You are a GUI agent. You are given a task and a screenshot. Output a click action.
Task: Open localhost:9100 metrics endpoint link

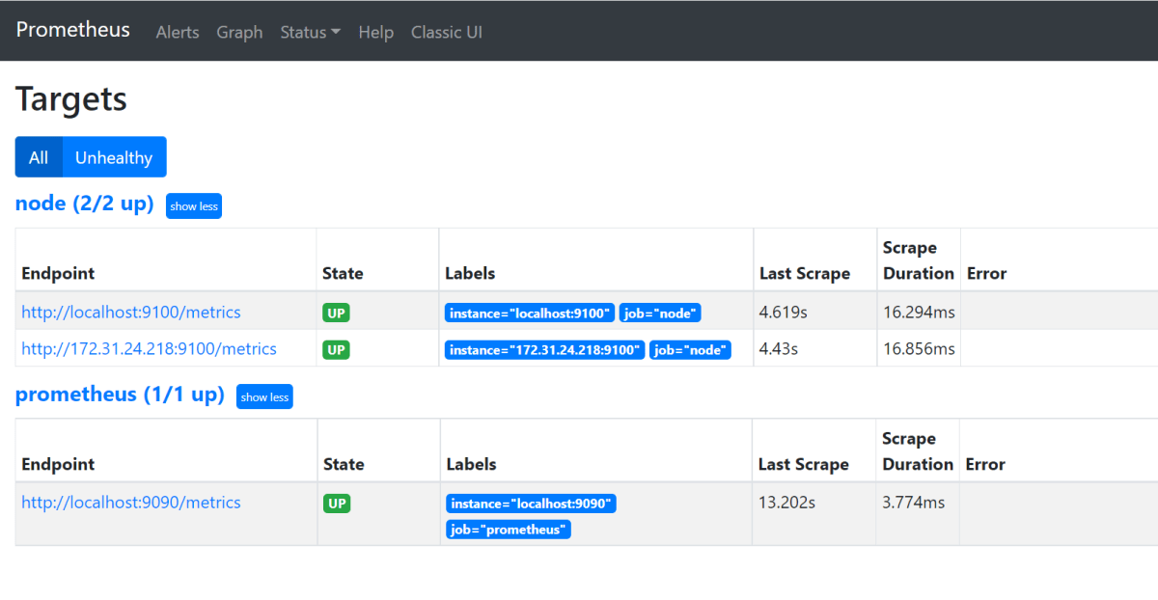131,313
